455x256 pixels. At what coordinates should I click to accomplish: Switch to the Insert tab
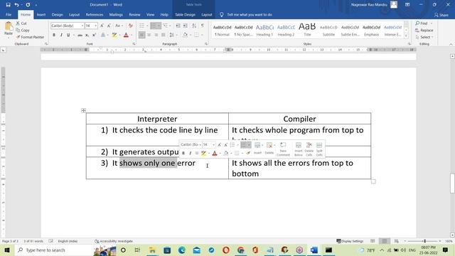click(x=41, y=14)
